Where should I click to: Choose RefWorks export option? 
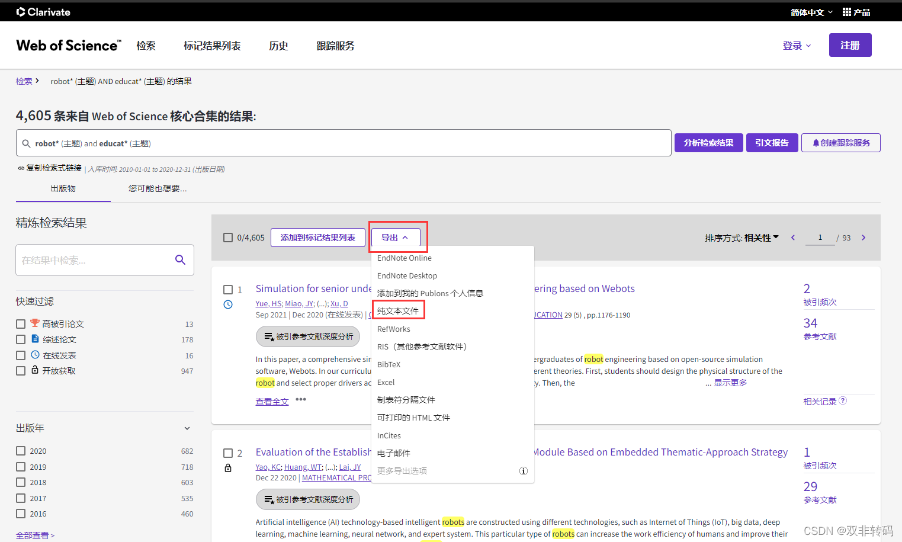coord(394,329)
